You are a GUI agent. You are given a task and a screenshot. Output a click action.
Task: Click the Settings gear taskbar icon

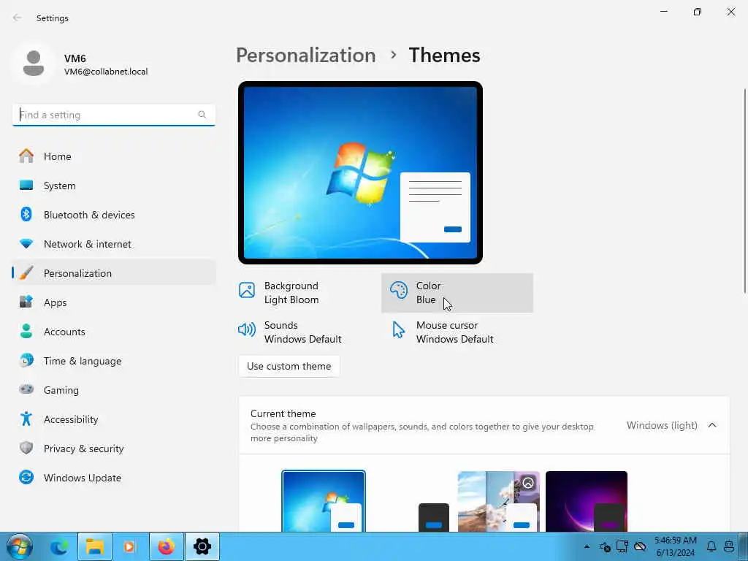coord(202,546)
